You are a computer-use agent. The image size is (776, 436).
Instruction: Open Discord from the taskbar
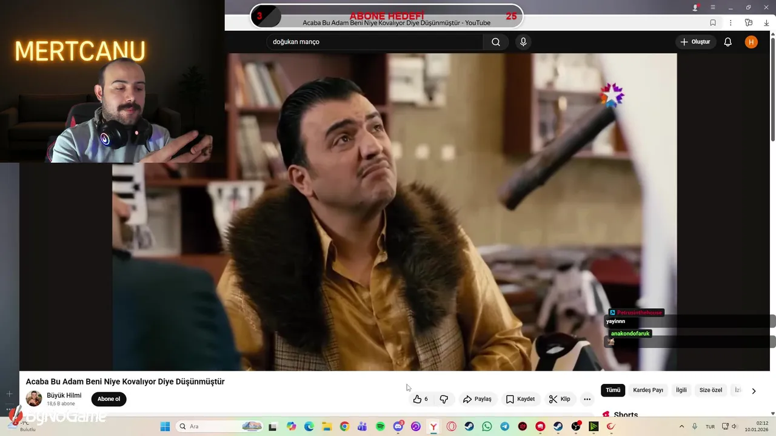pyautogui.click(x=398, y=426)
